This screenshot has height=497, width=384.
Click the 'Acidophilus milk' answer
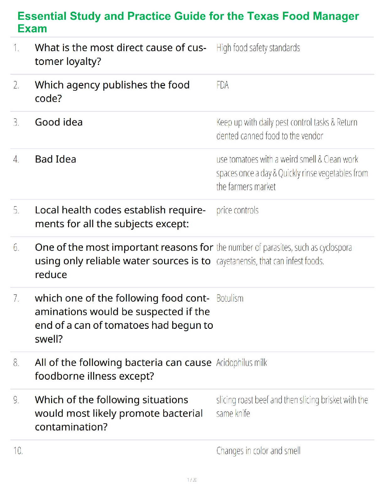(242, 363)
